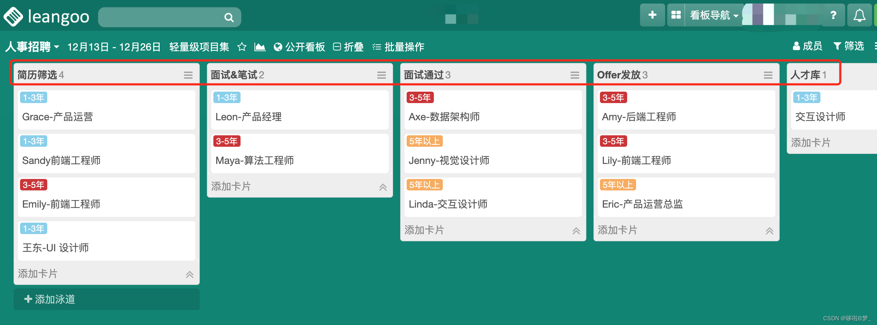Image resolution: width=877 pixels, height=325 pixels.
Task: Click the 简历筛选 list title
Action: 37,75
